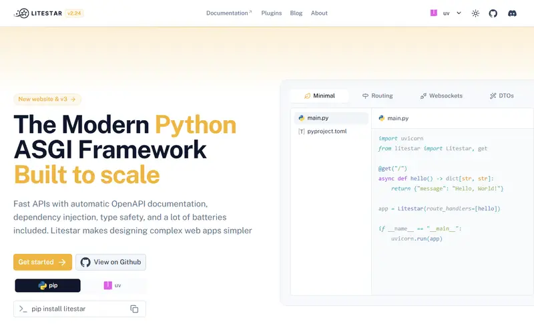Click the 'if __name__ == "__main__":' line

click(x=420, y=228)
